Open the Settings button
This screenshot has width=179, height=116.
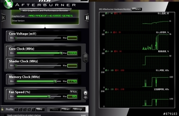click(78, 109)
